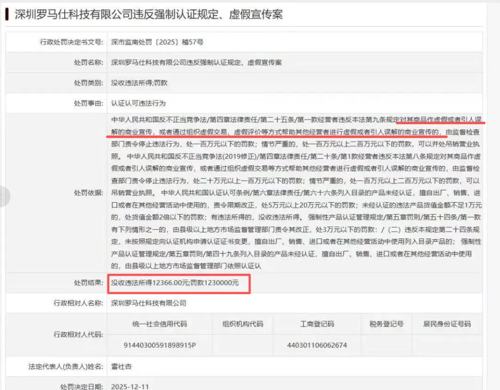Click registration number 440301106062674

coord(317,345)
